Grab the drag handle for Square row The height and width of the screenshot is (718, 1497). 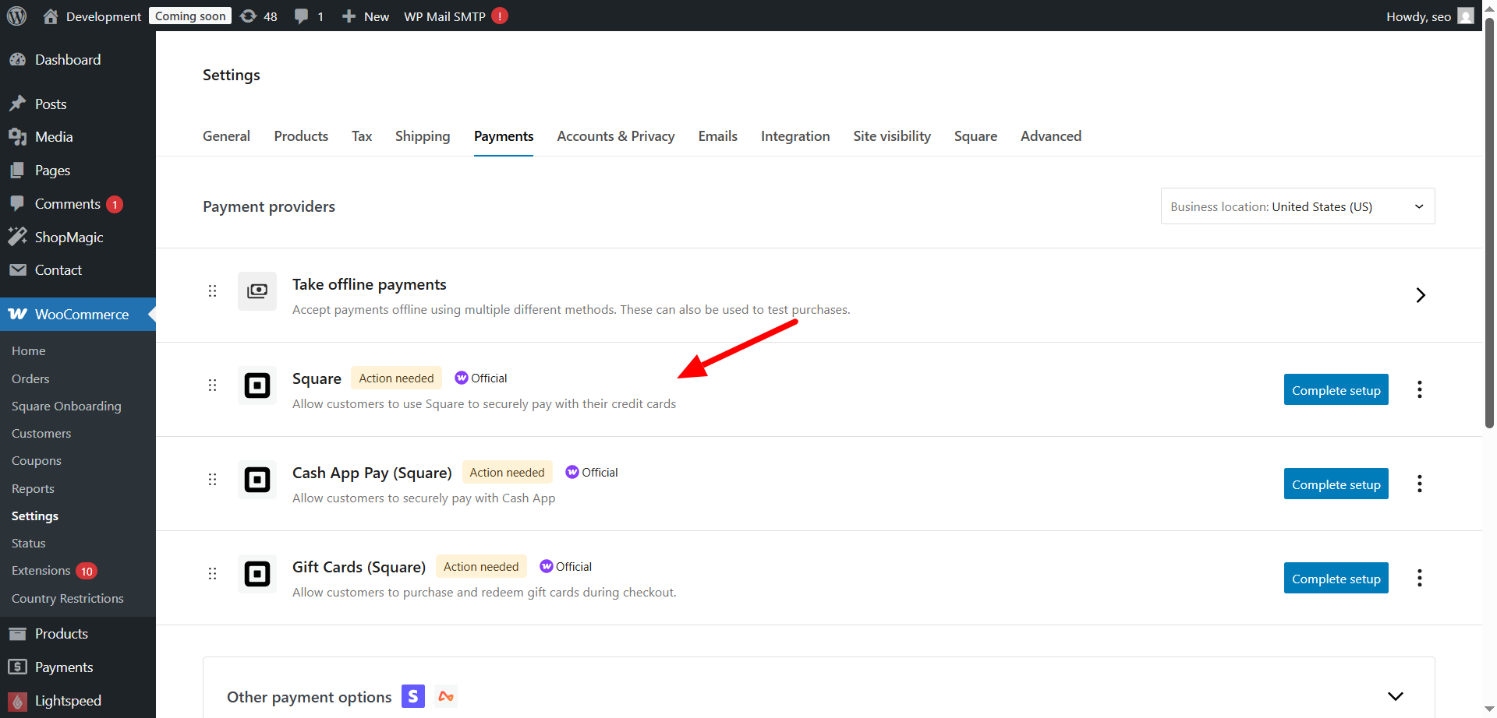(x=212, y=385)
